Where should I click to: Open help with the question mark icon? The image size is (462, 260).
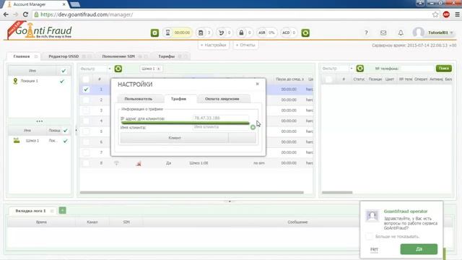(366, 32)
